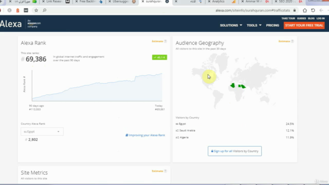The height and width of the screenshot is (185, 329).
Task: Go to the PRICING page
Action: [x=272, y=25]
